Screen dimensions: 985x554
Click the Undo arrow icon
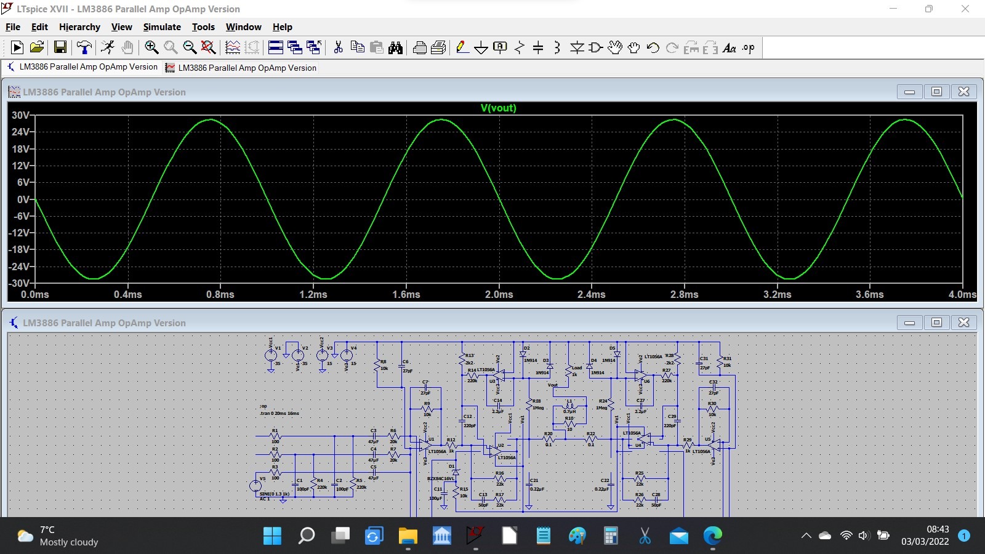click(x=653, y=47)
